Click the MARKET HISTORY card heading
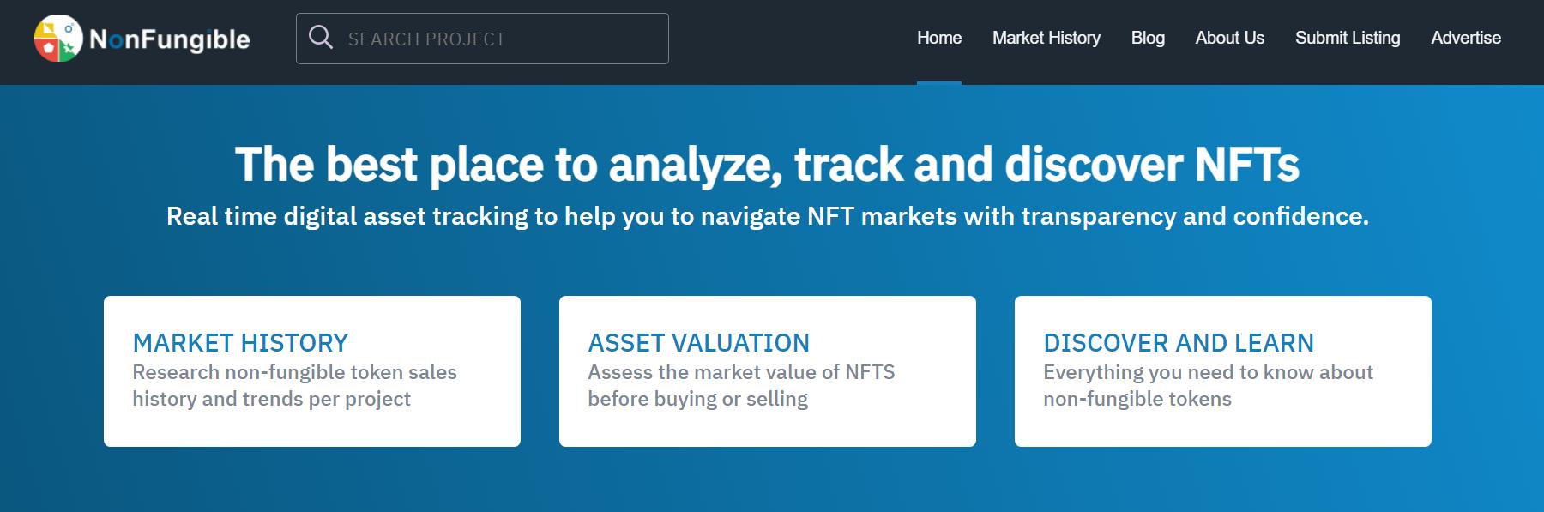1544x512 pixels. (239, 343)
